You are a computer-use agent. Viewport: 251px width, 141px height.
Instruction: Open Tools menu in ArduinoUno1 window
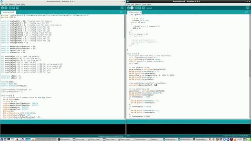click(144, 4)
